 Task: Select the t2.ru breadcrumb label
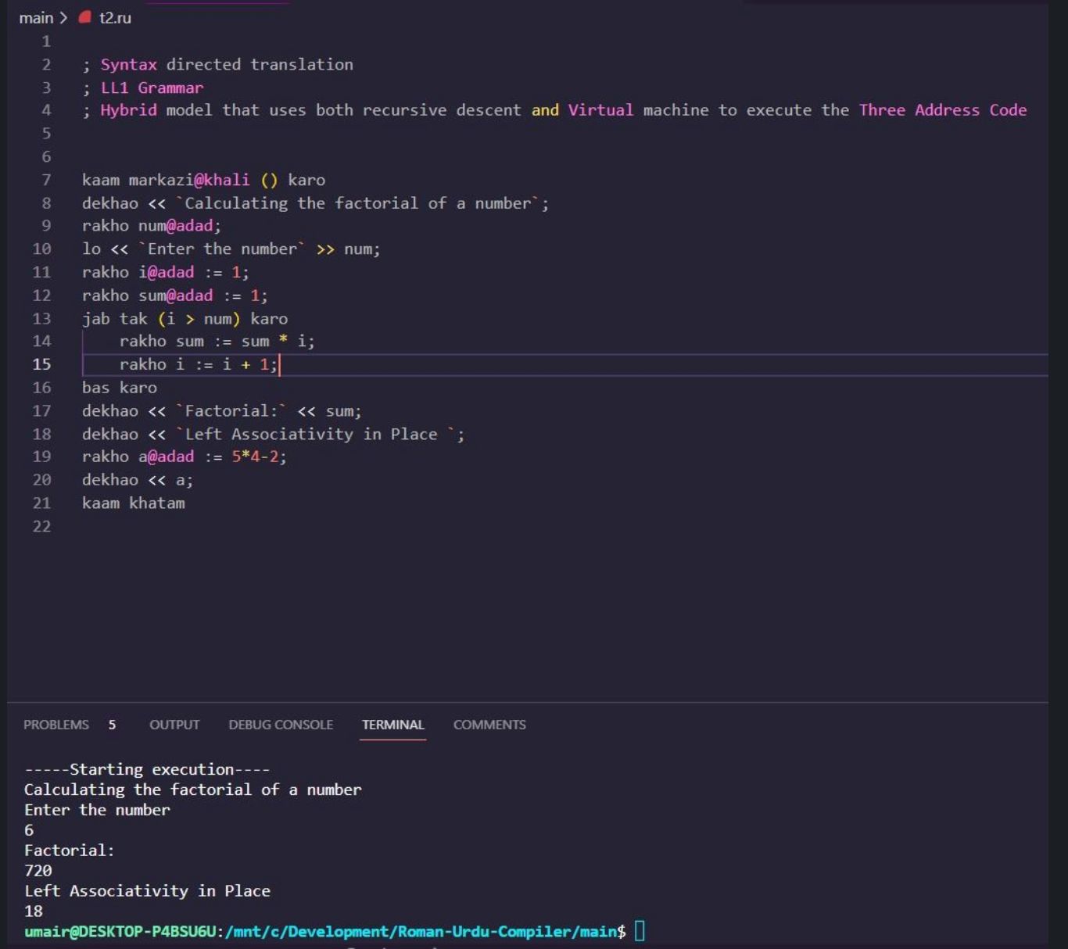click(x=115, y=17)
